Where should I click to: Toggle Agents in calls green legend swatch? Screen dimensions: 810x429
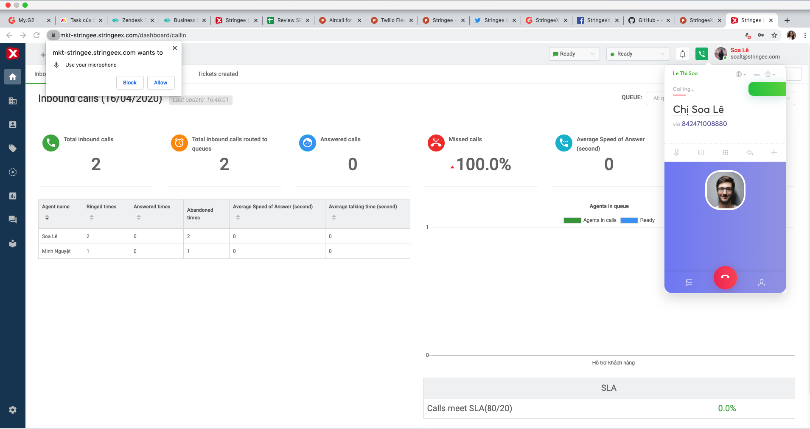[572, 220]
